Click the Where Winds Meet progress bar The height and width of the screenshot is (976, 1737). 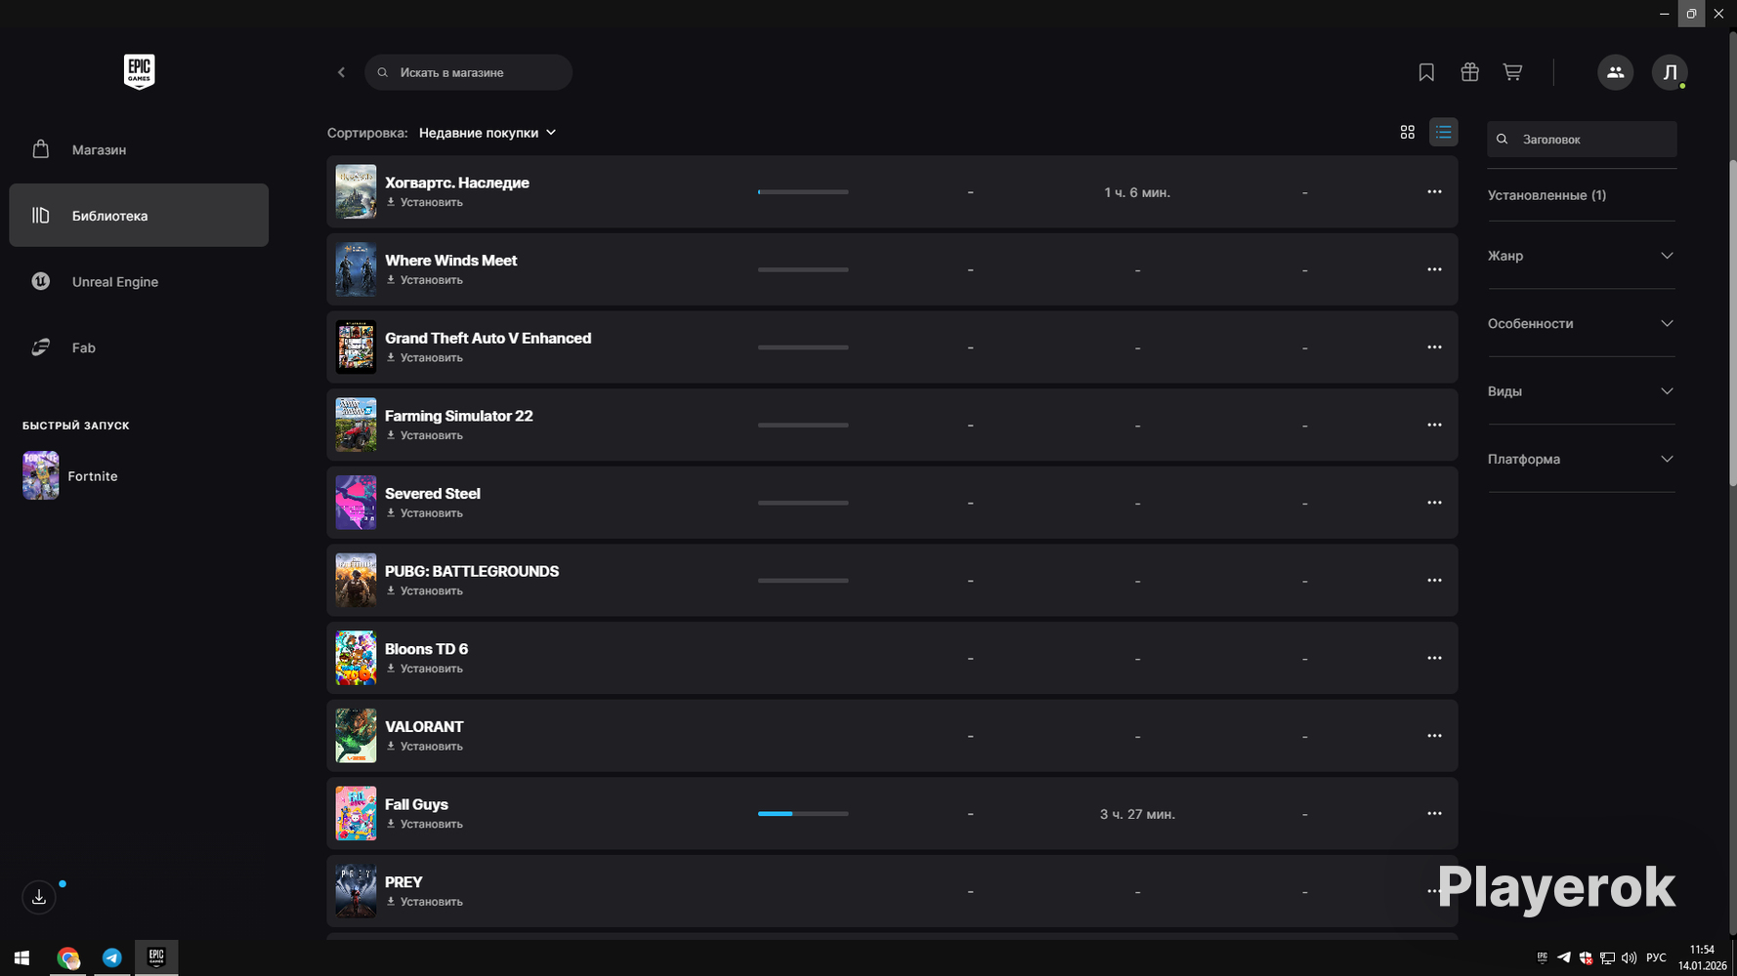click(x=803, y=269)
